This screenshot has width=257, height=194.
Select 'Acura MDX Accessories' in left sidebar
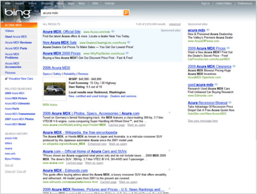tap(13, 65)
